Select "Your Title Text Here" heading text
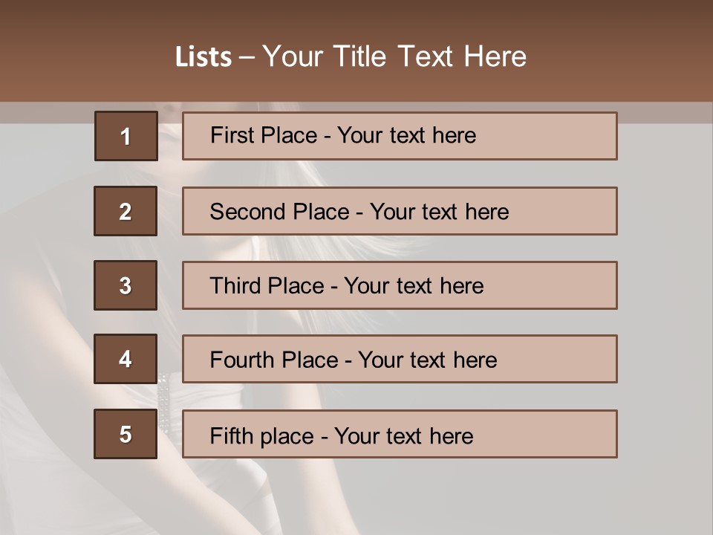The width and height of the screenshot is (713, 535). 394,56
